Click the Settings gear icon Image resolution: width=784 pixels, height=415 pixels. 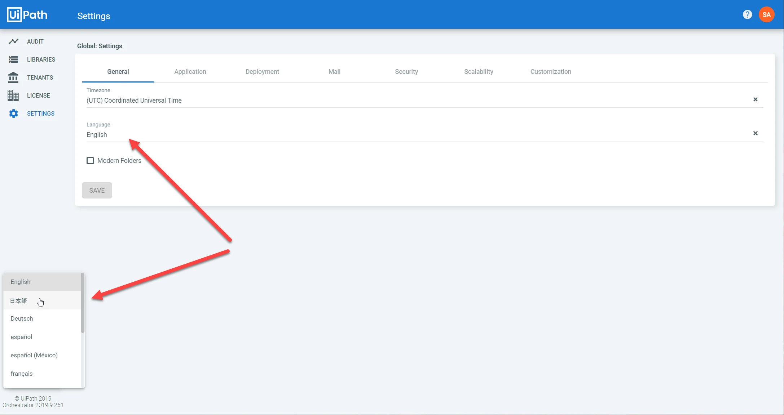click(x=13, y=113)
